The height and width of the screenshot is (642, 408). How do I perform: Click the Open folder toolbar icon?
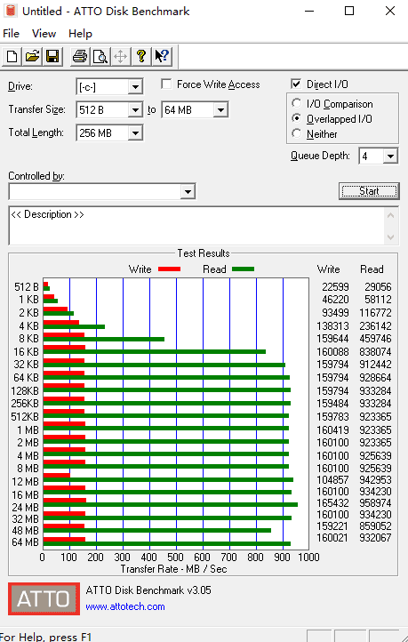click(x=32, y=56)
